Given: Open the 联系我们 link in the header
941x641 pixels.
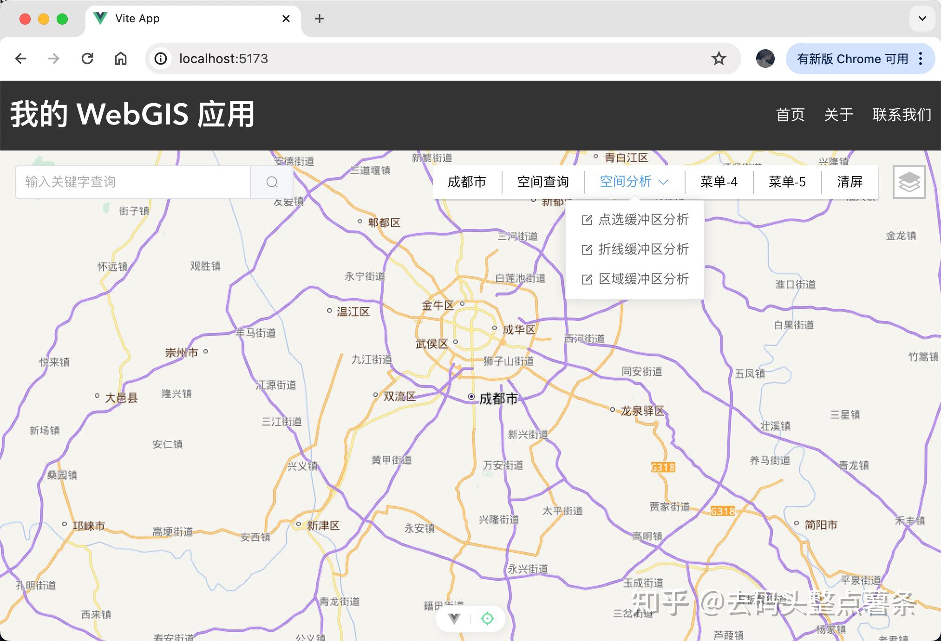Looking at the screenshot, I should pyautogui.click(x=902, y=115).
